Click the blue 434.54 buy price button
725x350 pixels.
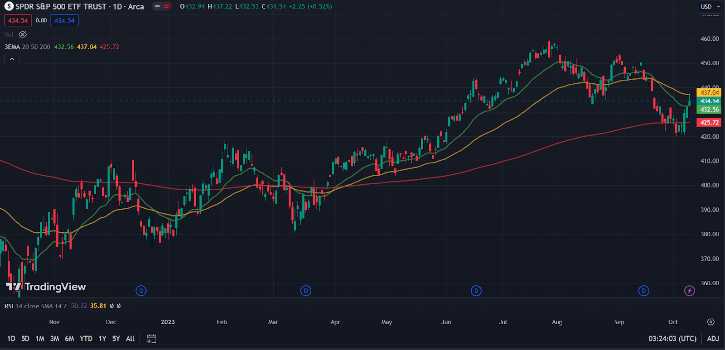pyautogui.click(x=64, y=20)
